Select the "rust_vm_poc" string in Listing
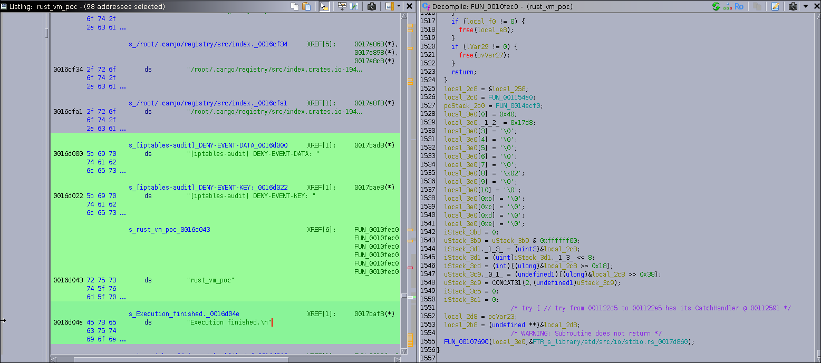This screenshot has height=363, width=821. click(x=210, y=280)
